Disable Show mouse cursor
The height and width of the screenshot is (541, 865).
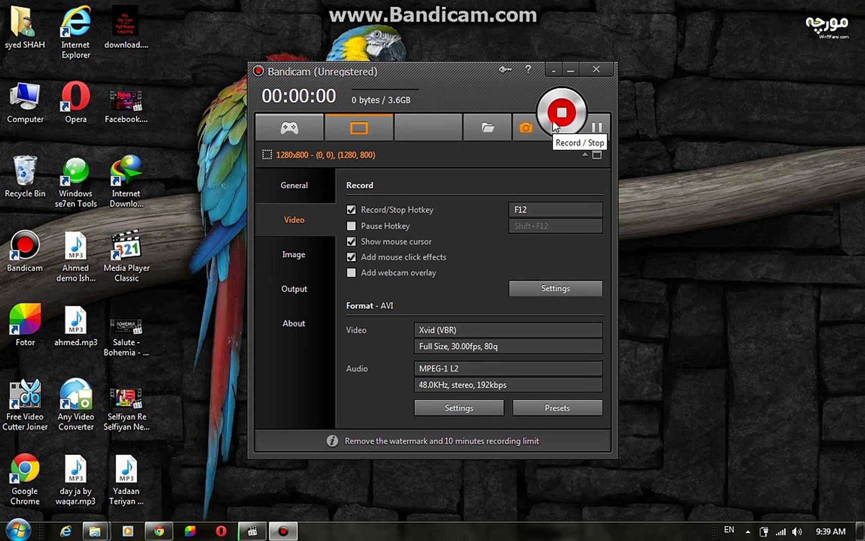[351, 241]
